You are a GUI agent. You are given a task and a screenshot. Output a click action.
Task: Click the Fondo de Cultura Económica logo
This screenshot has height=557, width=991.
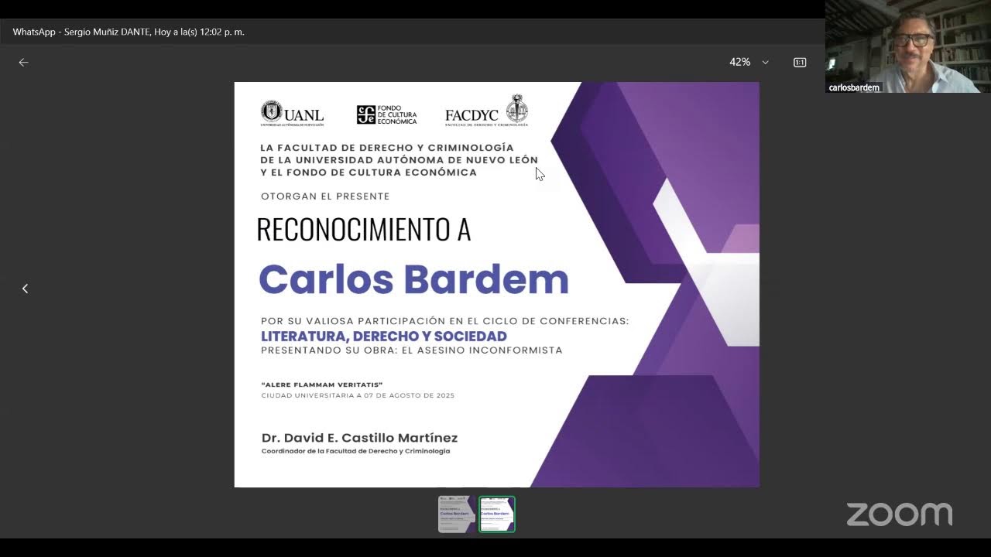(x=386, y=115)
